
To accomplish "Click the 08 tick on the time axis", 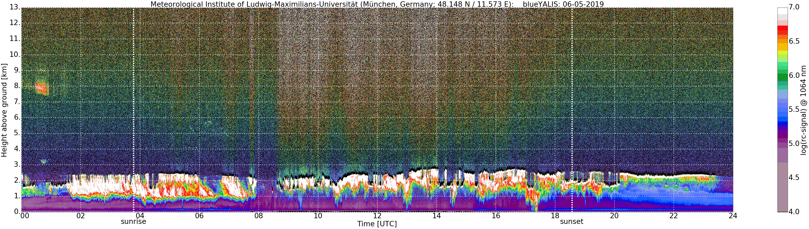I will tap(259, 216).
